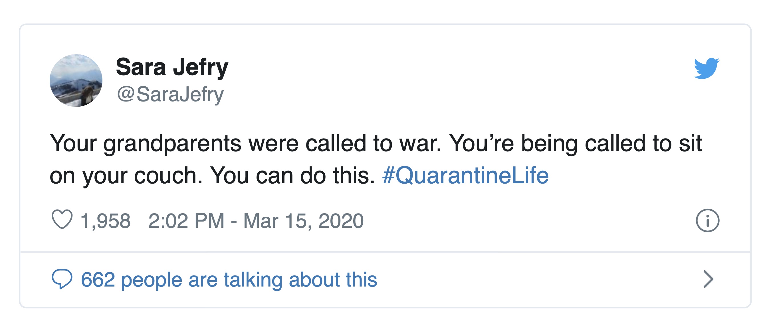Click the word "grandparents" in the tweet

point(172,143)
